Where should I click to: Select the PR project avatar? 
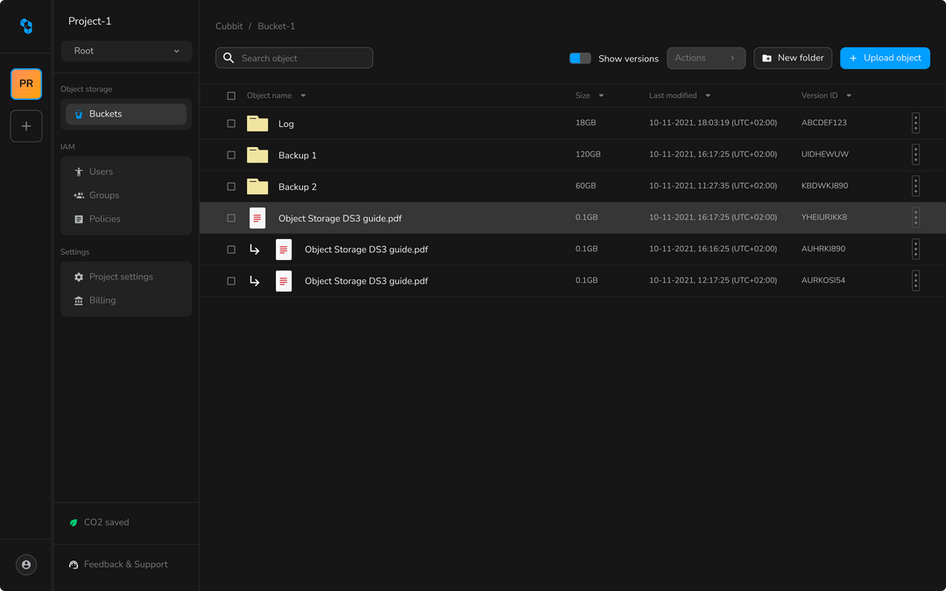[x=26, y=84]
